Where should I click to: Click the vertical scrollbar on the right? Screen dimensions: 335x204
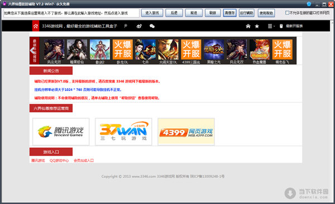coord(332,111)
